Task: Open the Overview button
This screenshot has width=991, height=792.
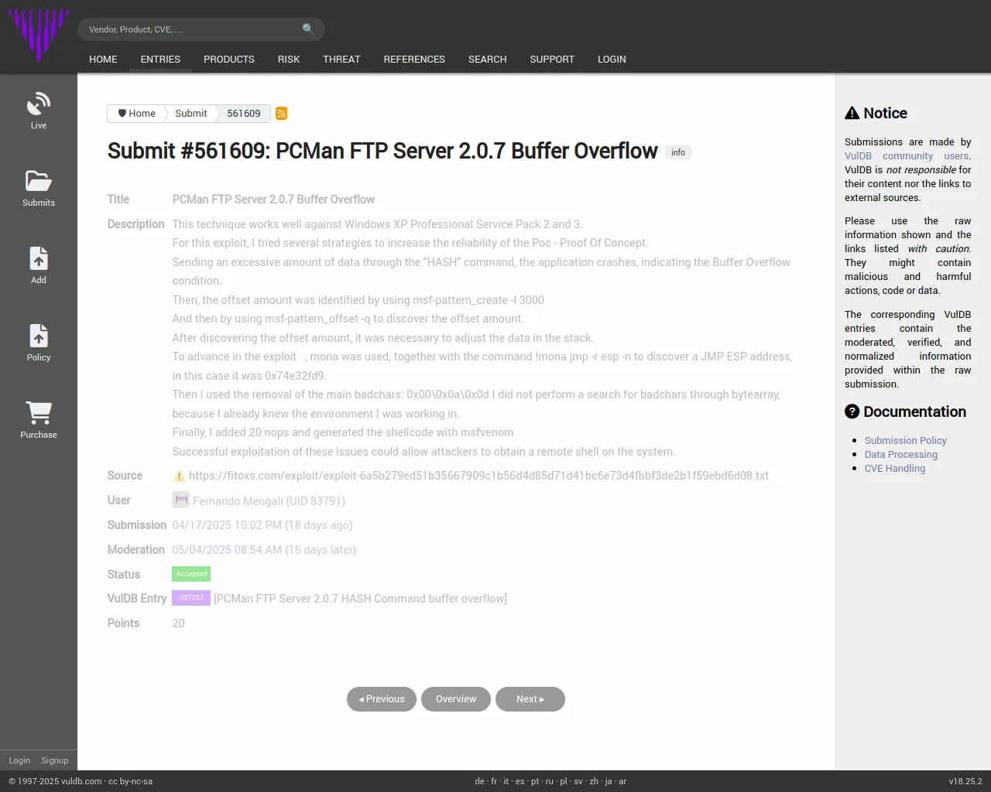Action: coord(456,699)
